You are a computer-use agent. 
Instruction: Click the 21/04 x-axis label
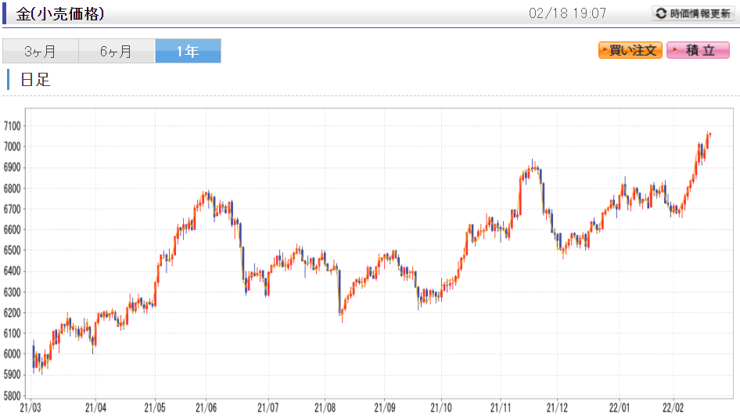pos(95,408)
